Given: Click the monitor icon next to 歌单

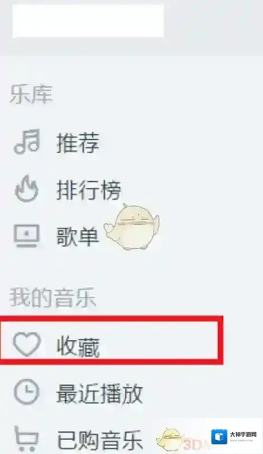Looking at the screenshot, I should tap(26, 236).
